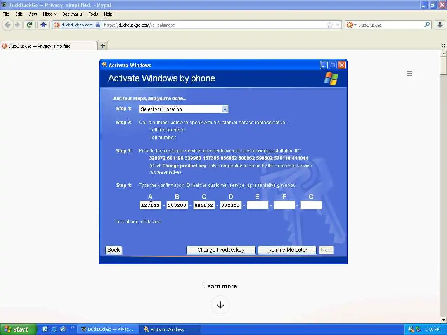
Task: Reload the page with the refresh icon
Action: coord(29,25)
